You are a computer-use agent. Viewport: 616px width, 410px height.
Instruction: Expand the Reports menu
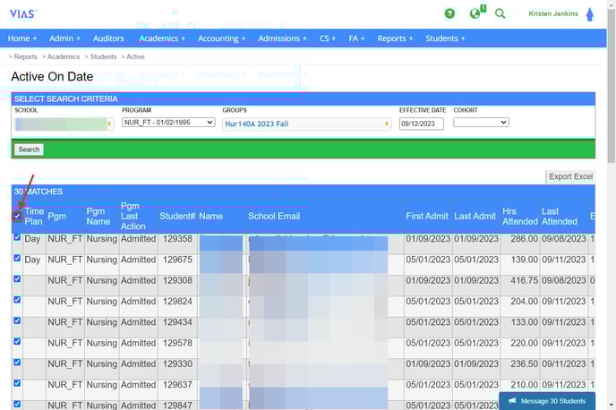(395, 38)
